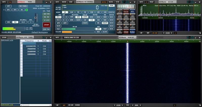Click the orange info 'i' icon in the MAIN SP window
This screenshot has height=107, width=202.
click(x=174, y=105)
